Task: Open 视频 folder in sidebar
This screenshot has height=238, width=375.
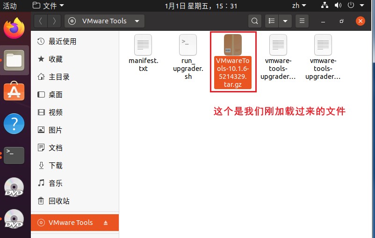Action: pyautogui.click(x=75, y=112)
